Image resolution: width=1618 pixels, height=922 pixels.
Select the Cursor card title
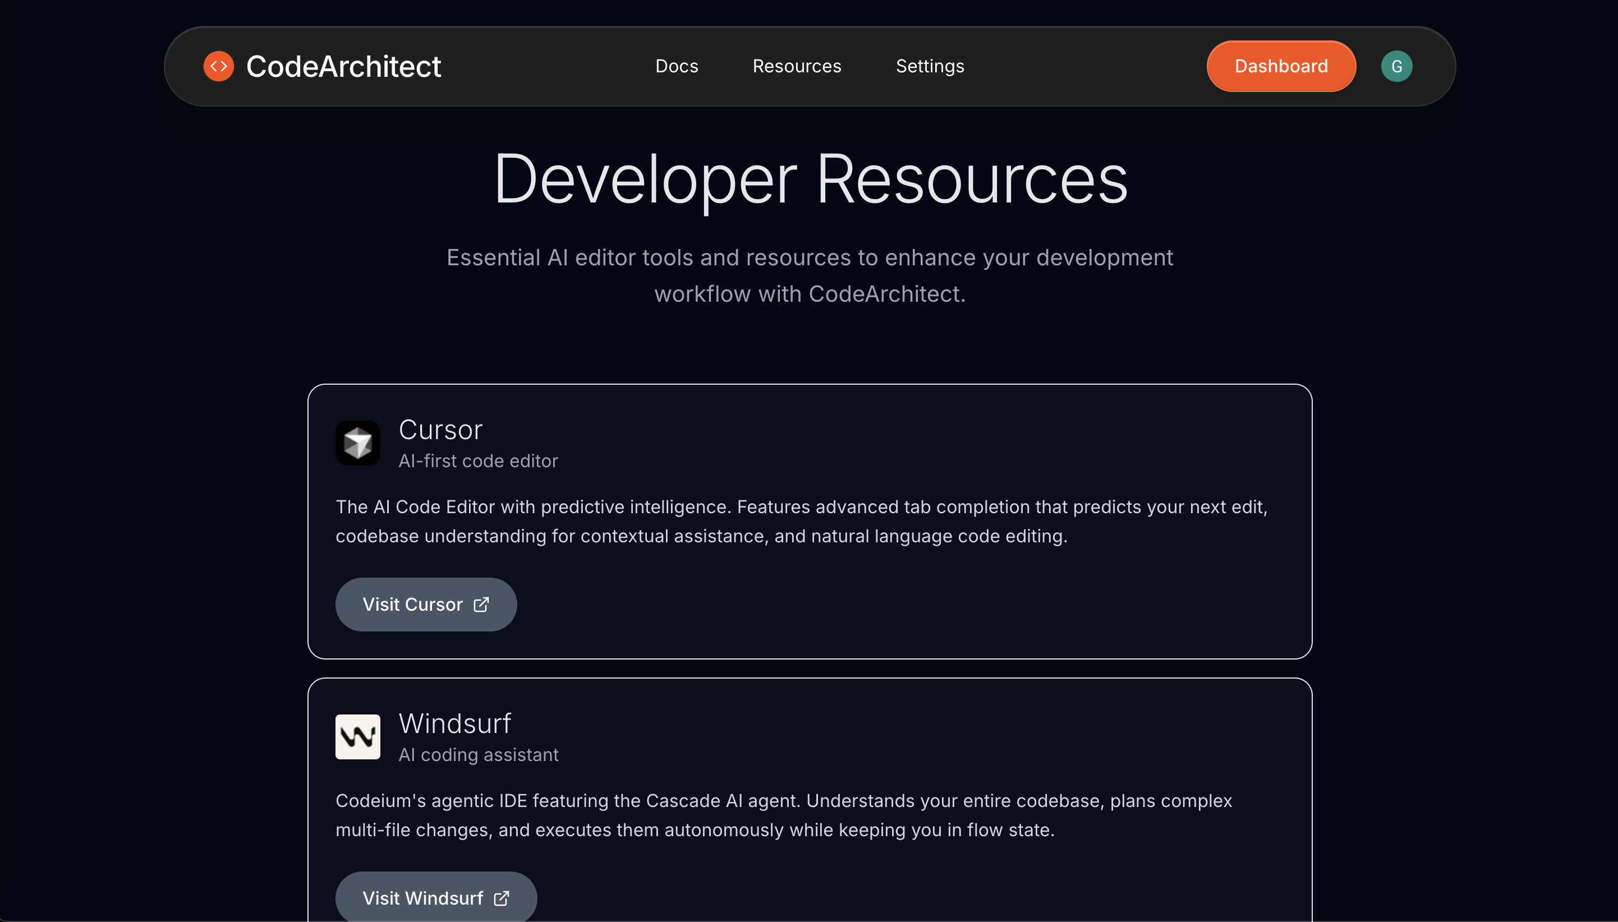click(x=441, y=430)
